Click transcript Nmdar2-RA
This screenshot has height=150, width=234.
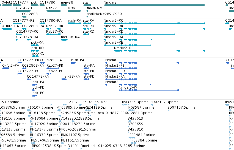[114, 37]
